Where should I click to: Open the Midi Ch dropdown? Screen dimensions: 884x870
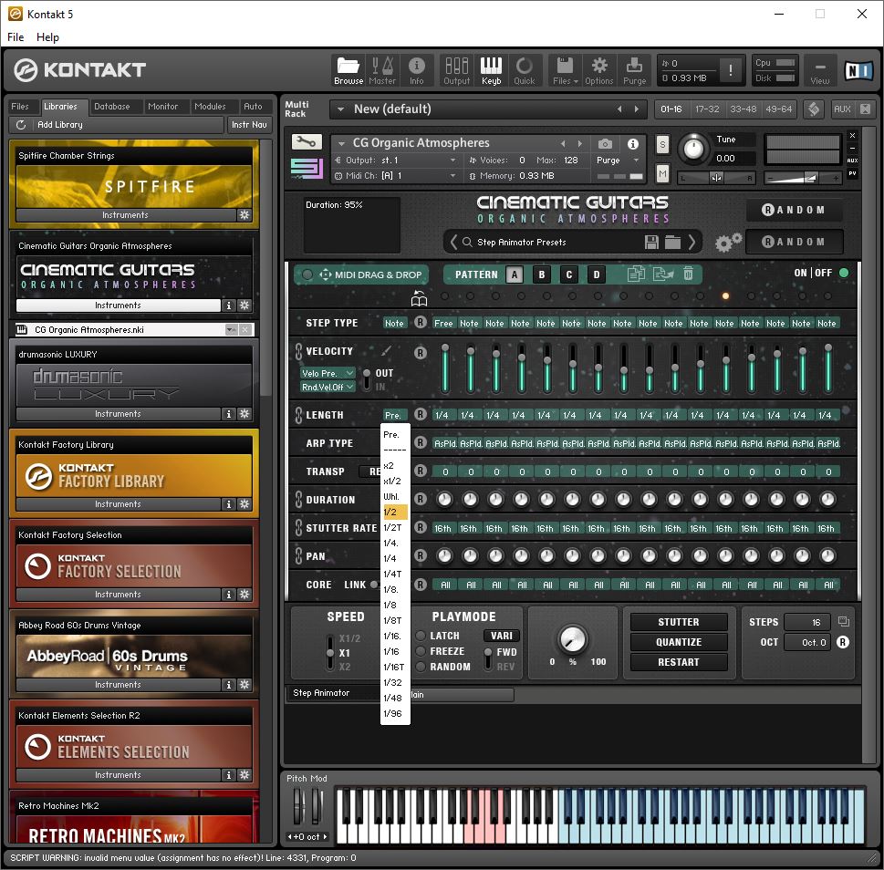coord(452,176)
